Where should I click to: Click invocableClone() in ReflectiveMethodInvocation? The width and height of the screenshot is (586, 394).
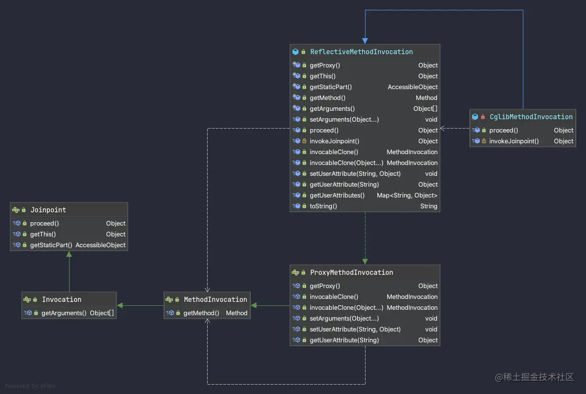click(x=334, y=152)
